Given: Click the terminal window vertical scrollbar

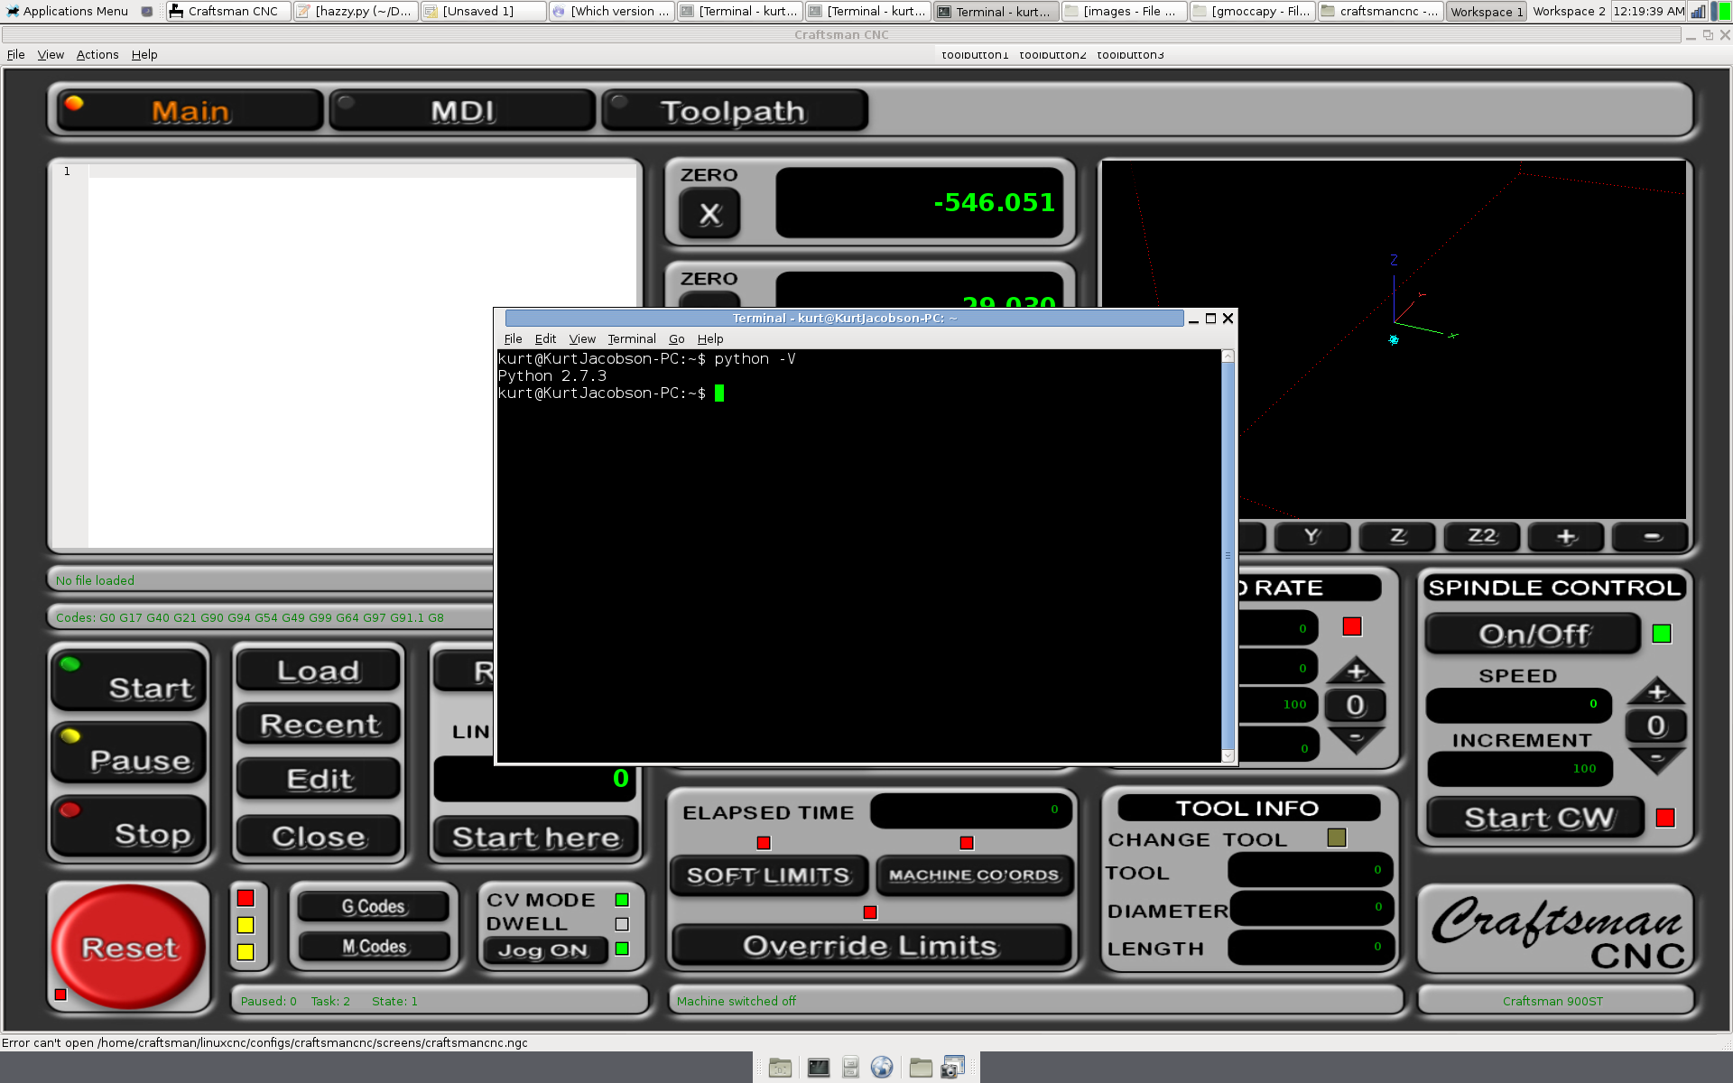Looking at the screenshot, I should click(1228, 555).
